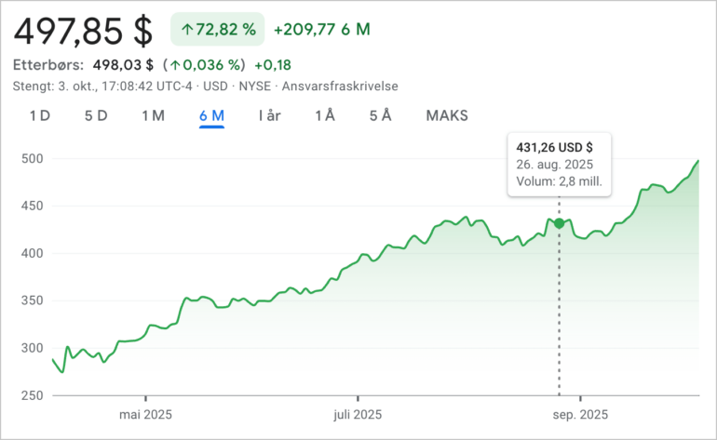Screen dimensions: 717x440
Task: Select the 5 Å time range
Action: tap(380, 116)
